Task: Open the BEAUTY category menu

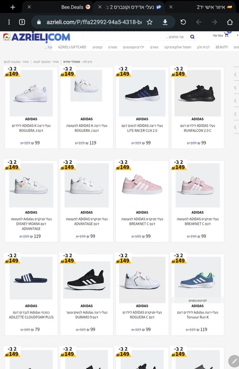Action: (x=222, y=47)
